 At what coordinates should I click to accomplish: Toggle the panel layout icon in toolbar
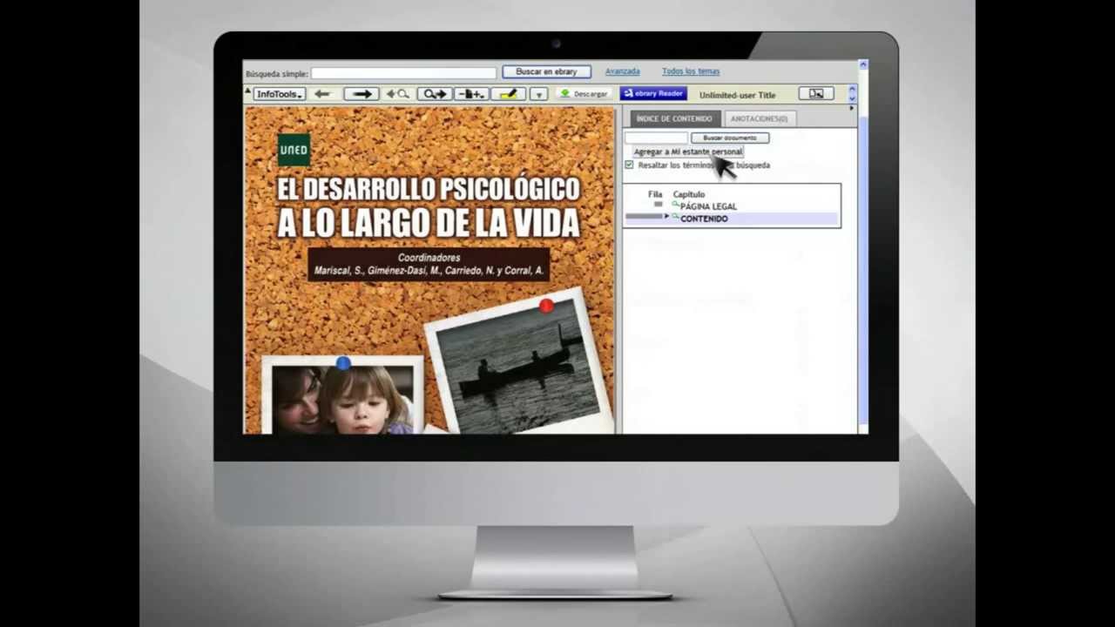coord(815,93)
